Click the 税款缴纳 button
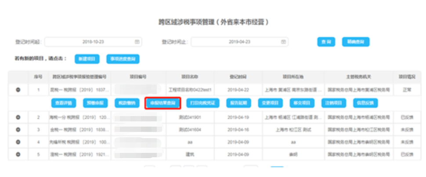Image resolution: width=426 pixels, height=177 pixels. point(127,103)
